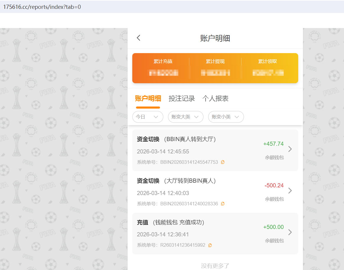Switch to the 投注记录 tab
This screenshot has width=344, height=270.
tap(182, 98)
